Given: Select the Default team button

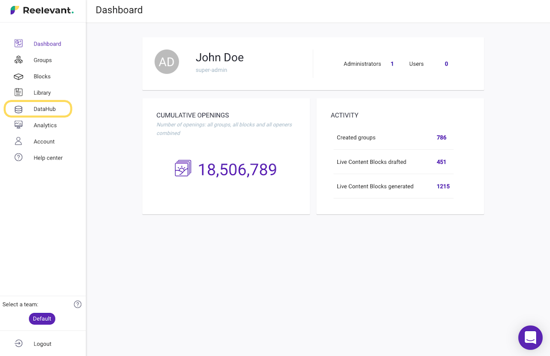Looking at the screenshot, I should [42, 319].
